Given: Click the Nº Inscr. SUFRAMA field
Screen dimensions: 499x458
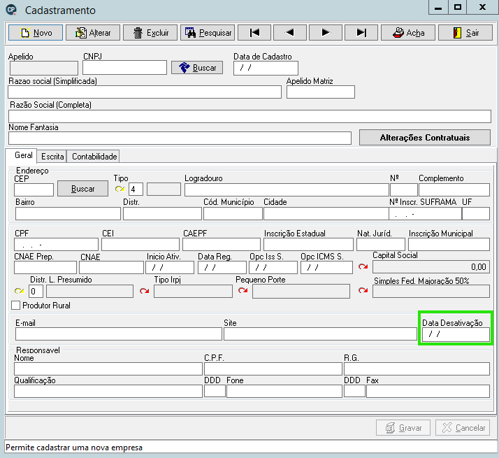Looking at the screenshot, I should (x=425, y=214).
